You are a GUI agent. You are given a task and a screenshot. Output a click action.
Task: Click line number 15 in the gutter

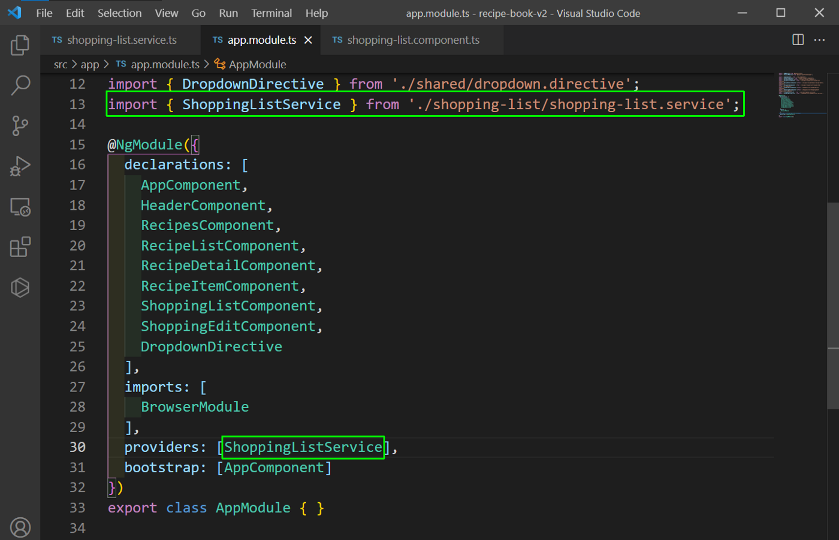point(77,144)
